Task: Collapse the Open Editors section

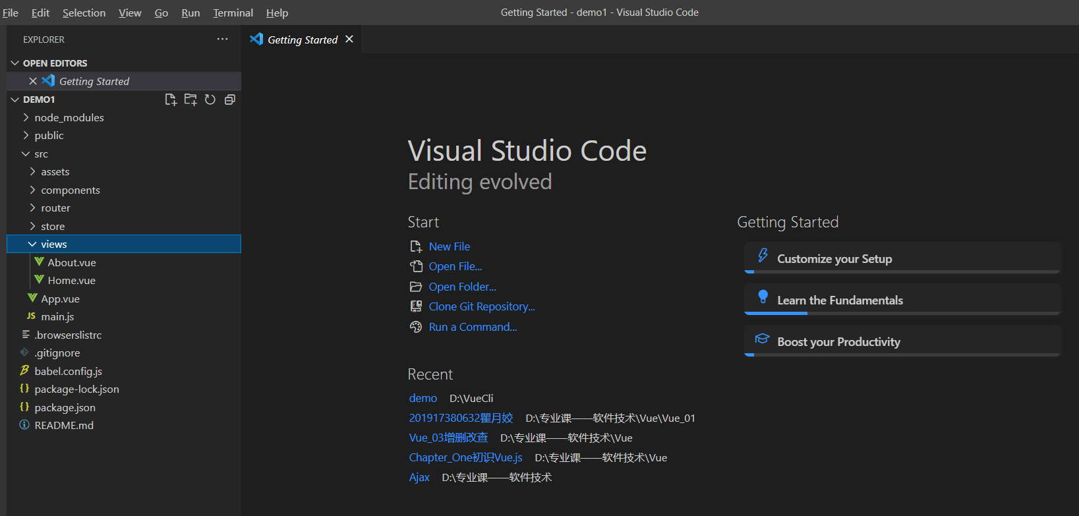Action: (15, 63)
